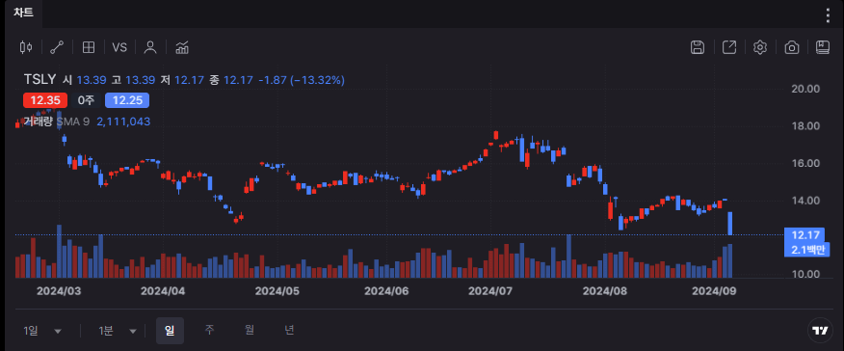Click the latest blue candlestick at 12.17
The height and width of the screenshot is (351, 844).
tap(730, 224)
